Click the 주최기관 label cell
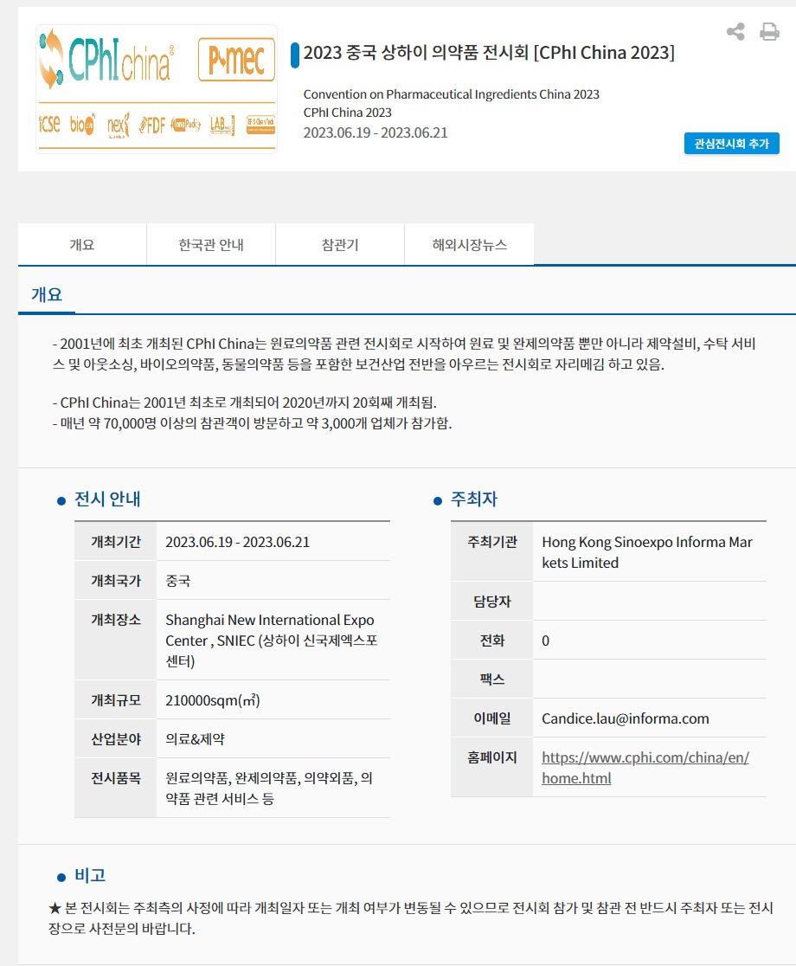 click(x=492, y=551)
